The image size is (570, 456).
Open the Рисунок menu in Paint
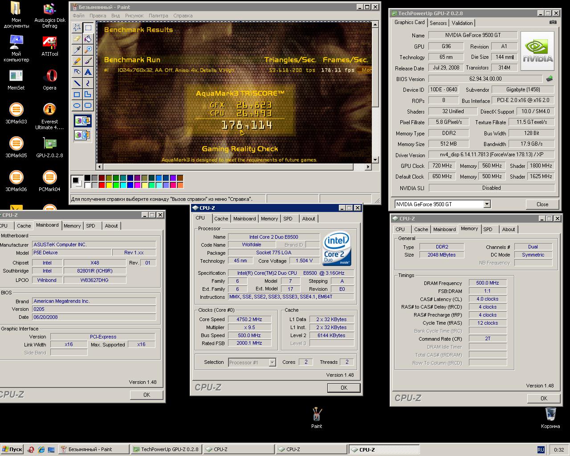pos(134,16)
